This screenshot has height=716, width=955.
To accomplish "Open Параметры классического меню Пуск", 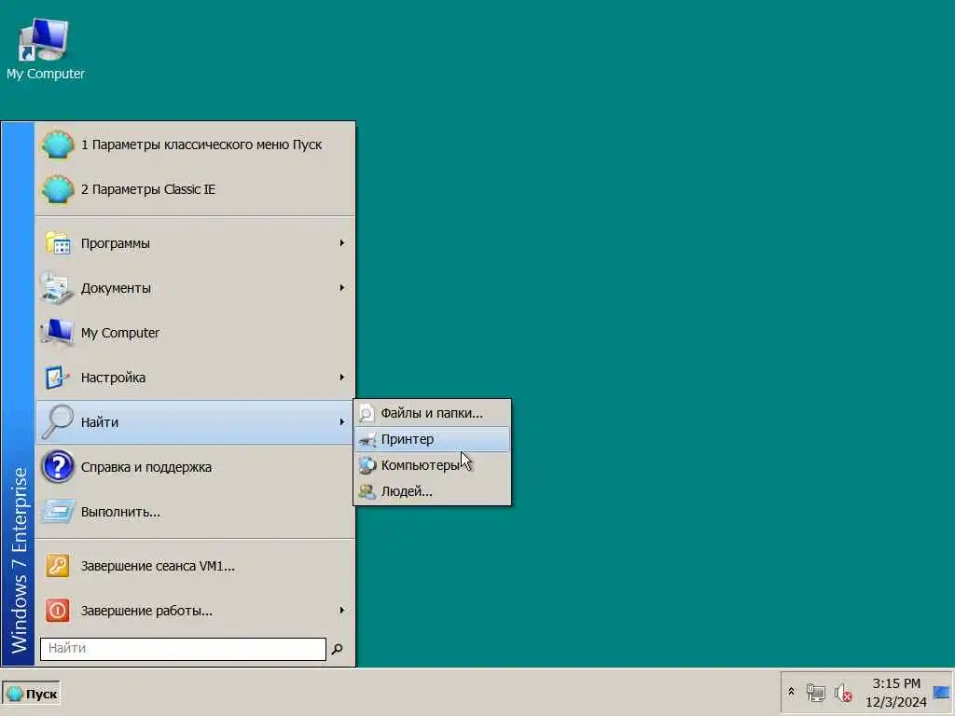I will click(196, 145).
